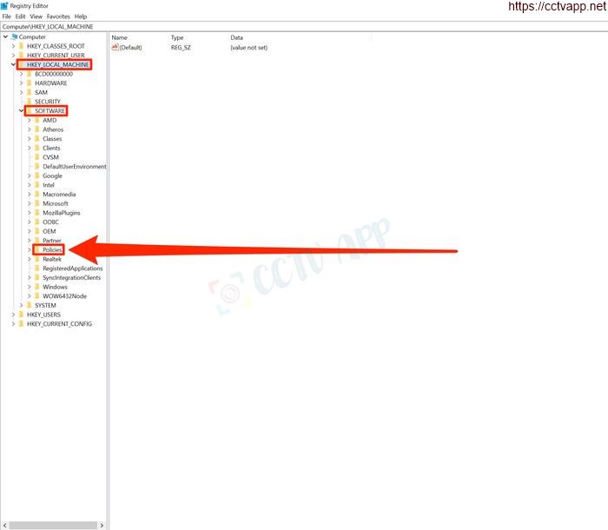Image resolution: width=608 pixels, height=530 pixels.
Task: Expand the Policies key chevron
Action: point(29,250)
